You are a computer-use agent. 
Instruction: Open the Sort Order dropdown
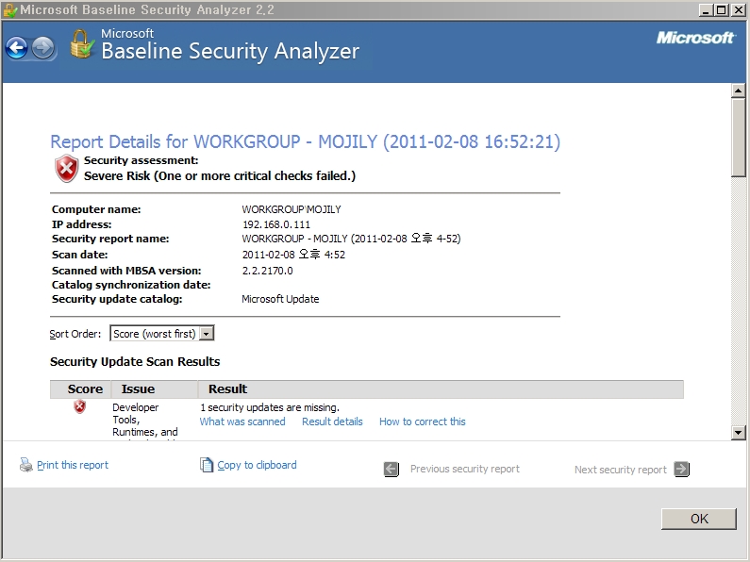[x=206, y=334]
